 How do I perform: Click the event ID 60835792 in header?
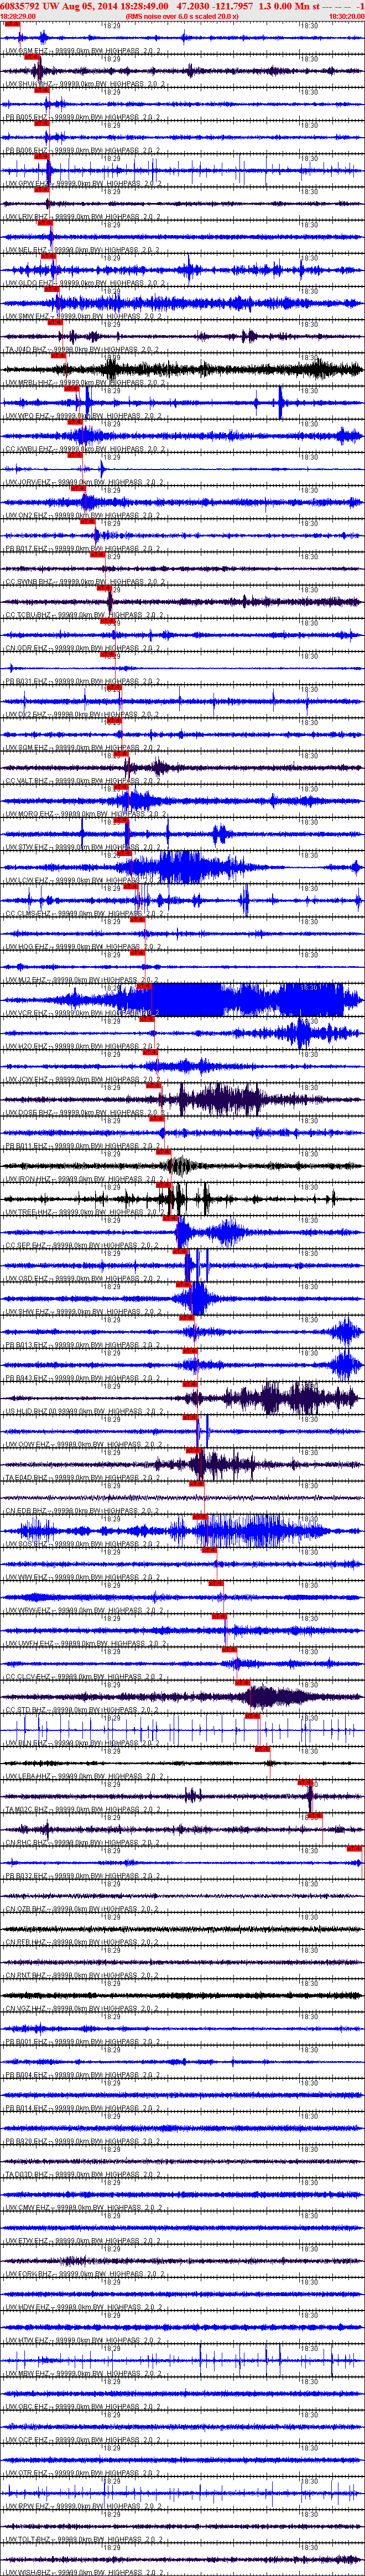click(x=20, y=6)
